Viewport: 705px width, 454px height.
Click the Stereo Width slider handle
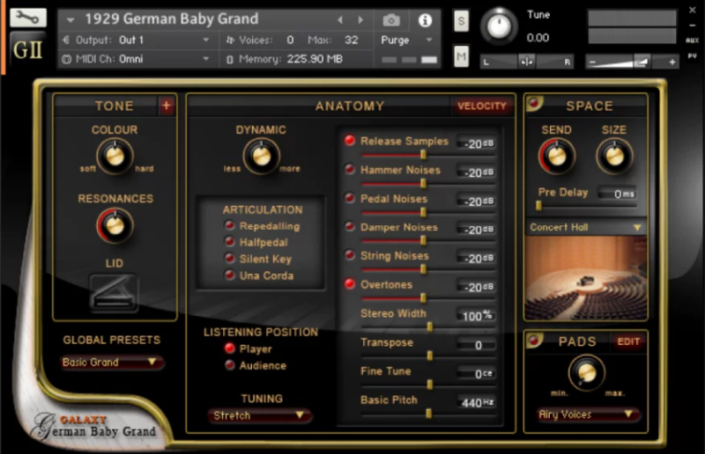(430, 327)
